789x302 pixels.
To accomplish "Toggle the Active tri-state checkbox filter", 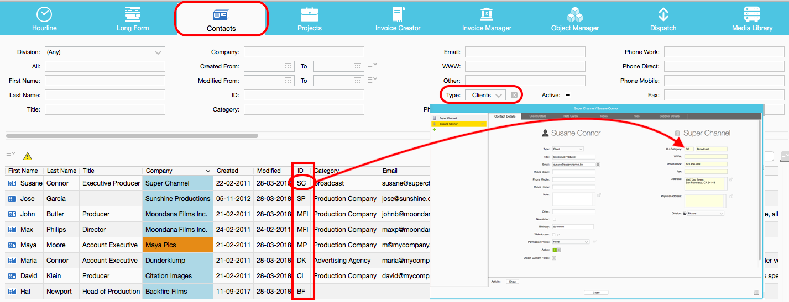I will click(x=567, y=95).
